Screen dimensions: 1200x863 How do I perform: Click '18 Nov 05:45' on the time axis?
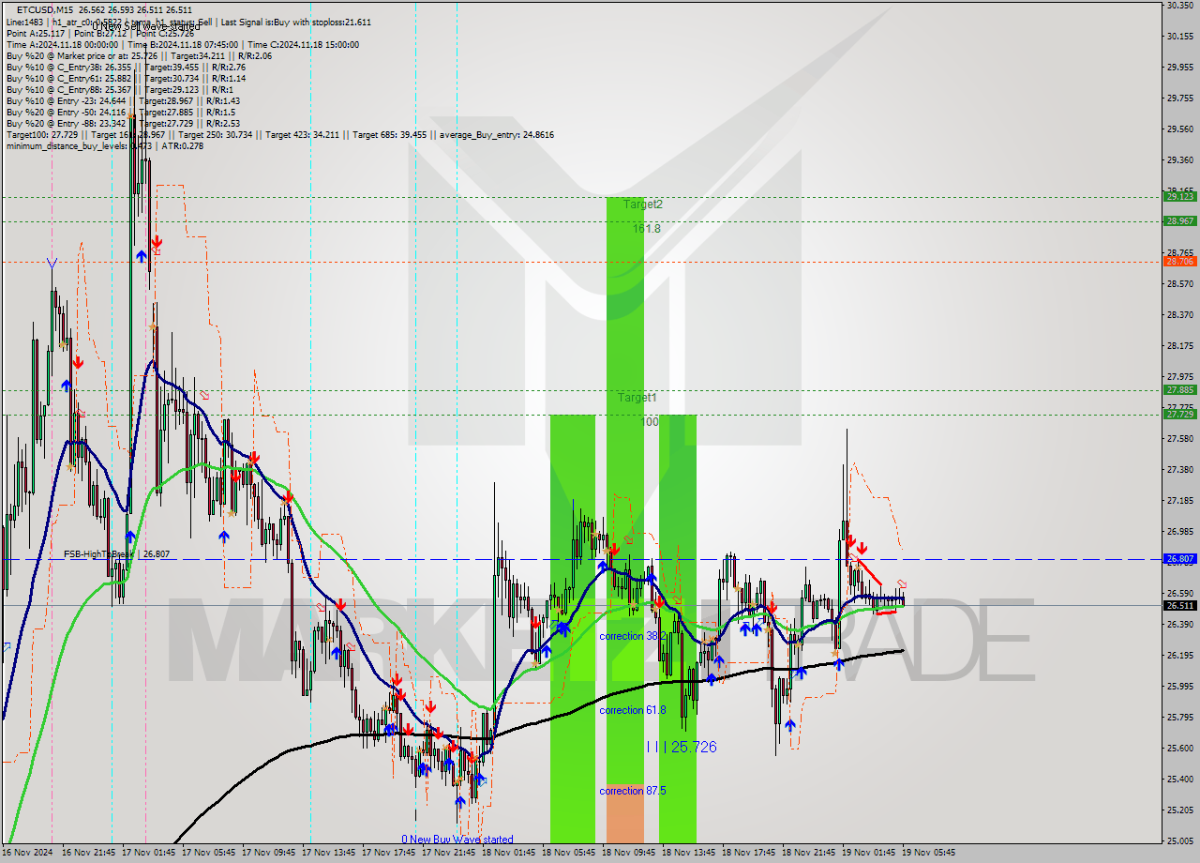click(569, 853)
